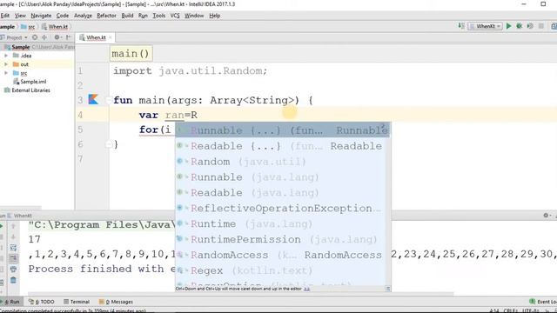Click the scroll from source target icon

(35, 37)
